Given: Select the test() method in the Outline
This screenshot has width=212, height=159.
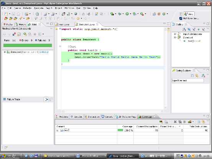Looking at the screenshot, I should pos(192,41).
